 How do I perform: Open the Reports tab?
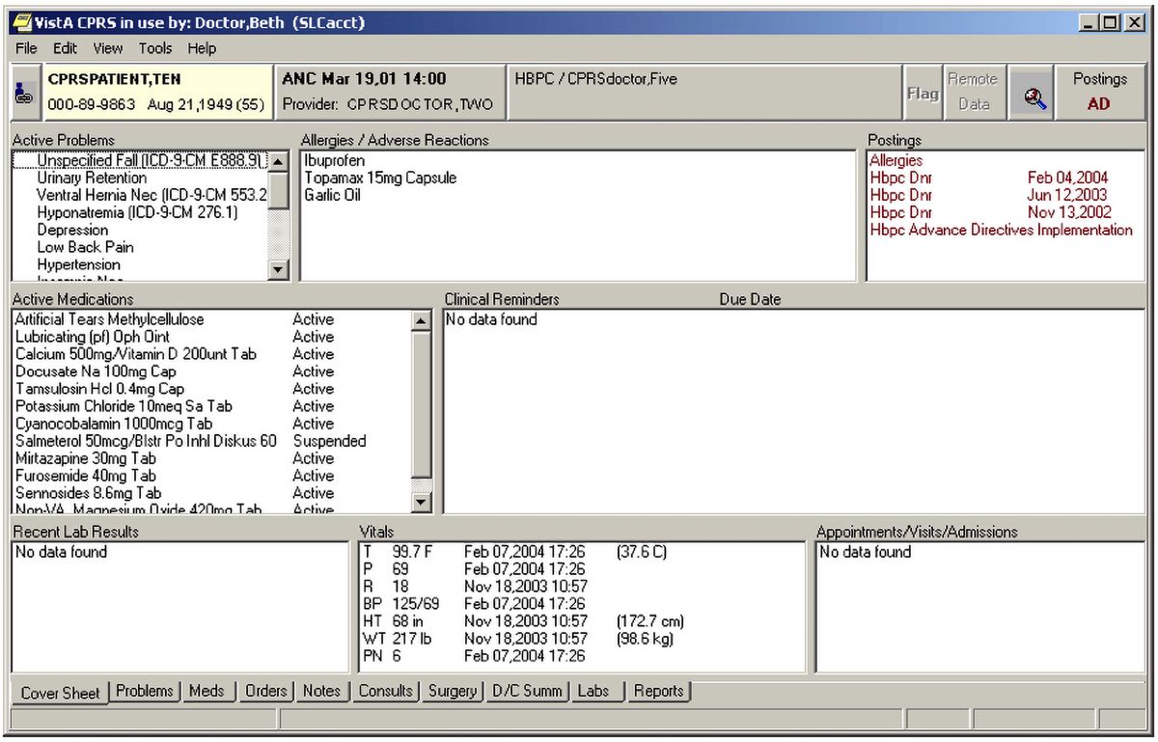click(x=658, y=692)
